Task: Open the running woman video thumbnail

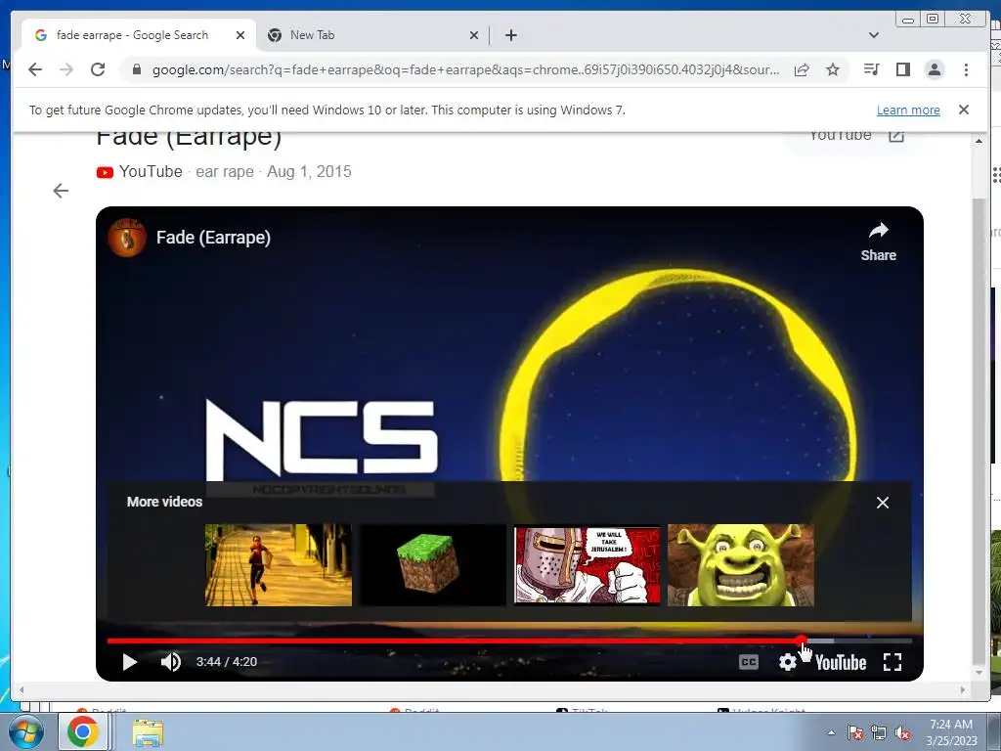Action: (x=279, y=565)
